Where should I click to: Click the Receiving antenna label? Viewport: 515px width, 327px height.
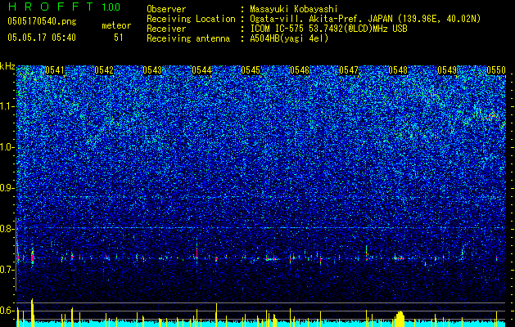pos(188,38)
